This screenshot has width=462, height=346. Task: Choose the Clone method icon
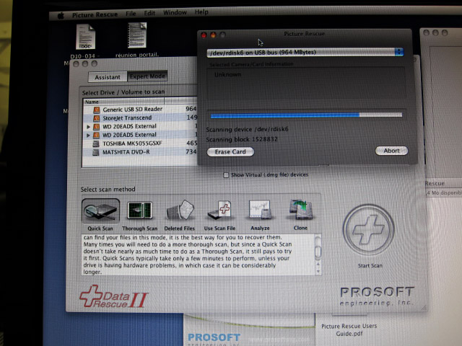pyautogui.click(x=301, y=210)
